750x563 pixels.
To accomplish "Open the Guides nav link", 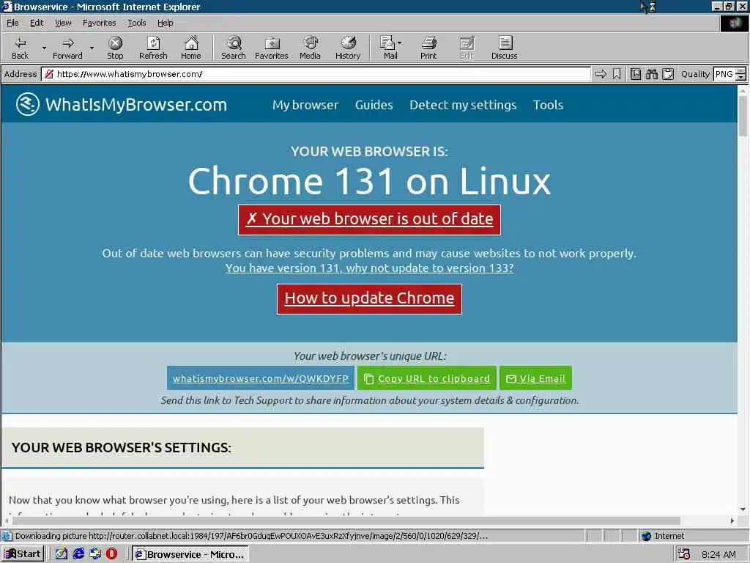I will pos(374,105).
